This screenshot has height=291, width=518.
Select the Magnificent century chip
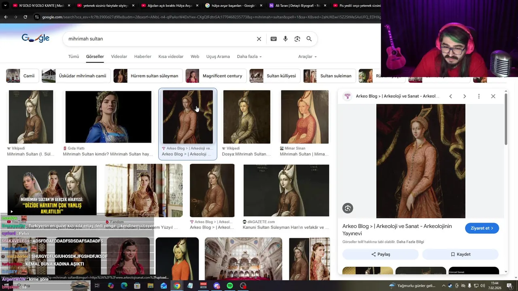[216, 76]
